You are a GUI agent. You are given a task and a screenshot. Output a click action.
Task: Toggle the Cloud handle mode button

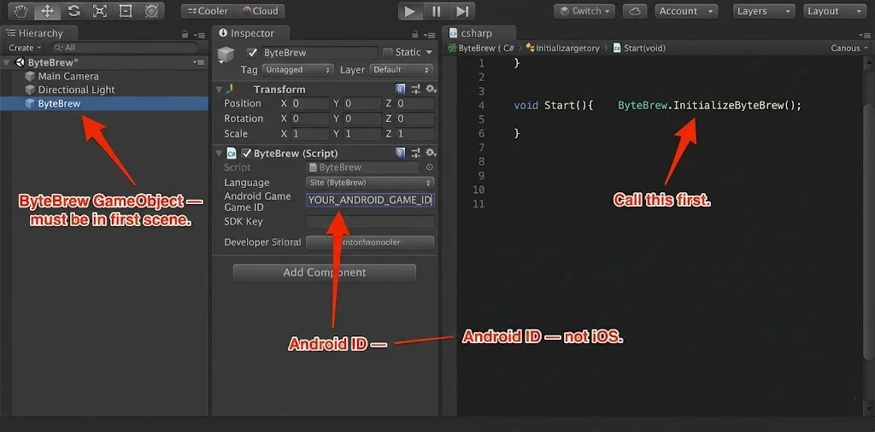tap(259, 11)
